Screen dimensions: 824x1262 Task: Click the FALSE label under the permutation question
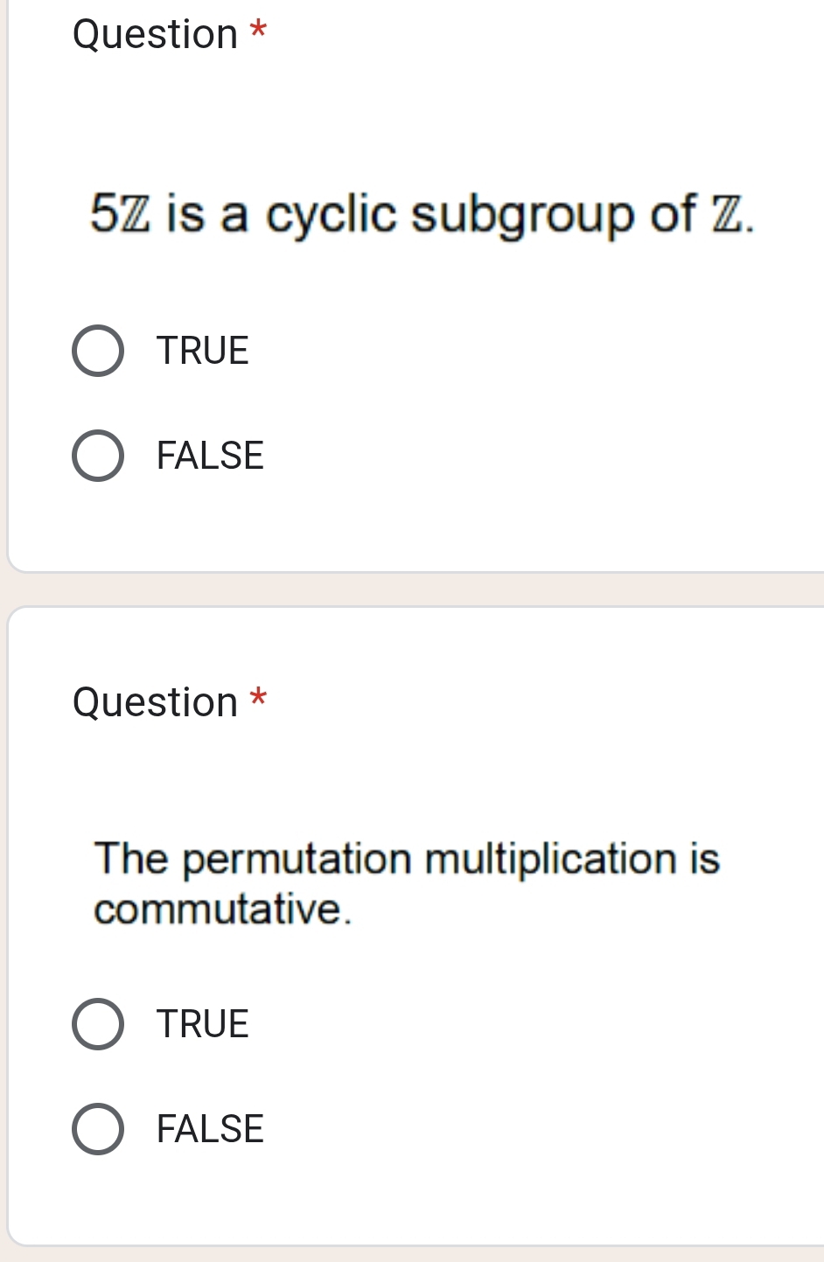click(210, 1129)
